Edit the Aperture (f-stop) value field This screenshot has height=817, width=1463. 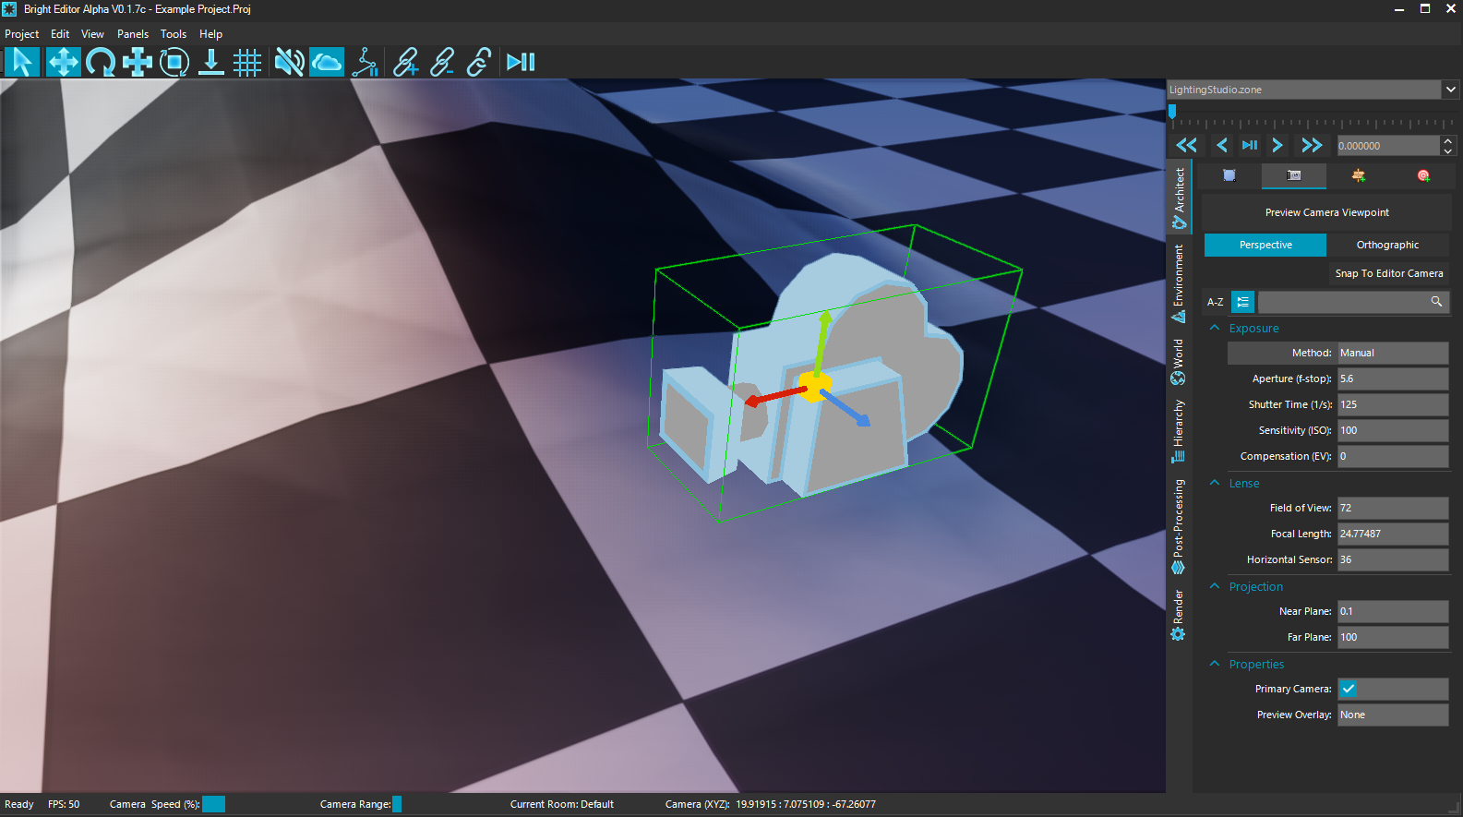(1393, 378)
